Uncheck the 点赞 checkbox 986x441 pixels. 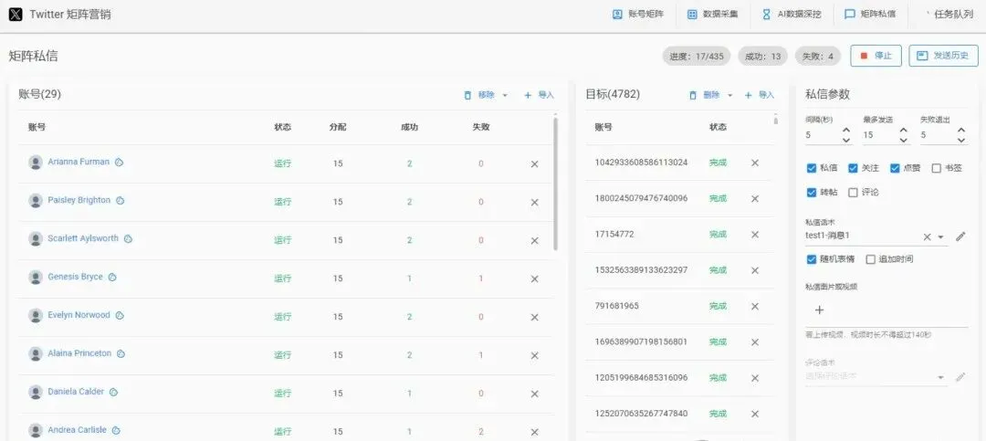tap(896, 168)
